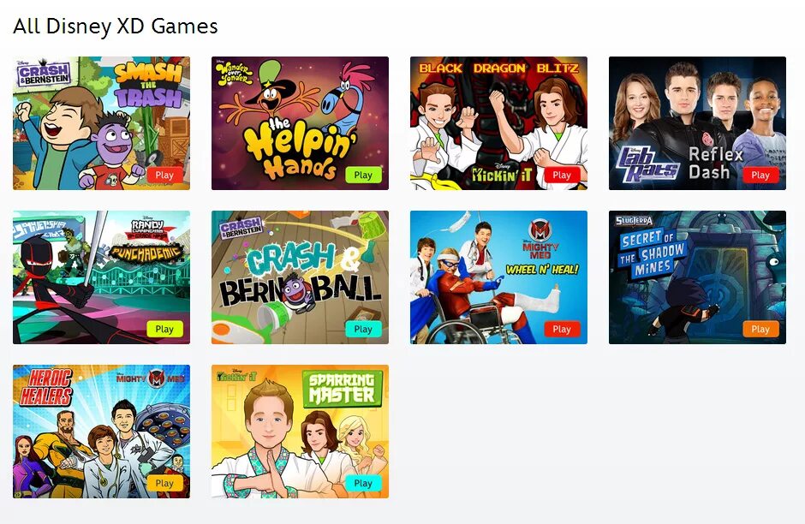Open the Mighty Med Wheel N' Heal thumbnail
Screen dimensions: 805x524
(498, 277)
